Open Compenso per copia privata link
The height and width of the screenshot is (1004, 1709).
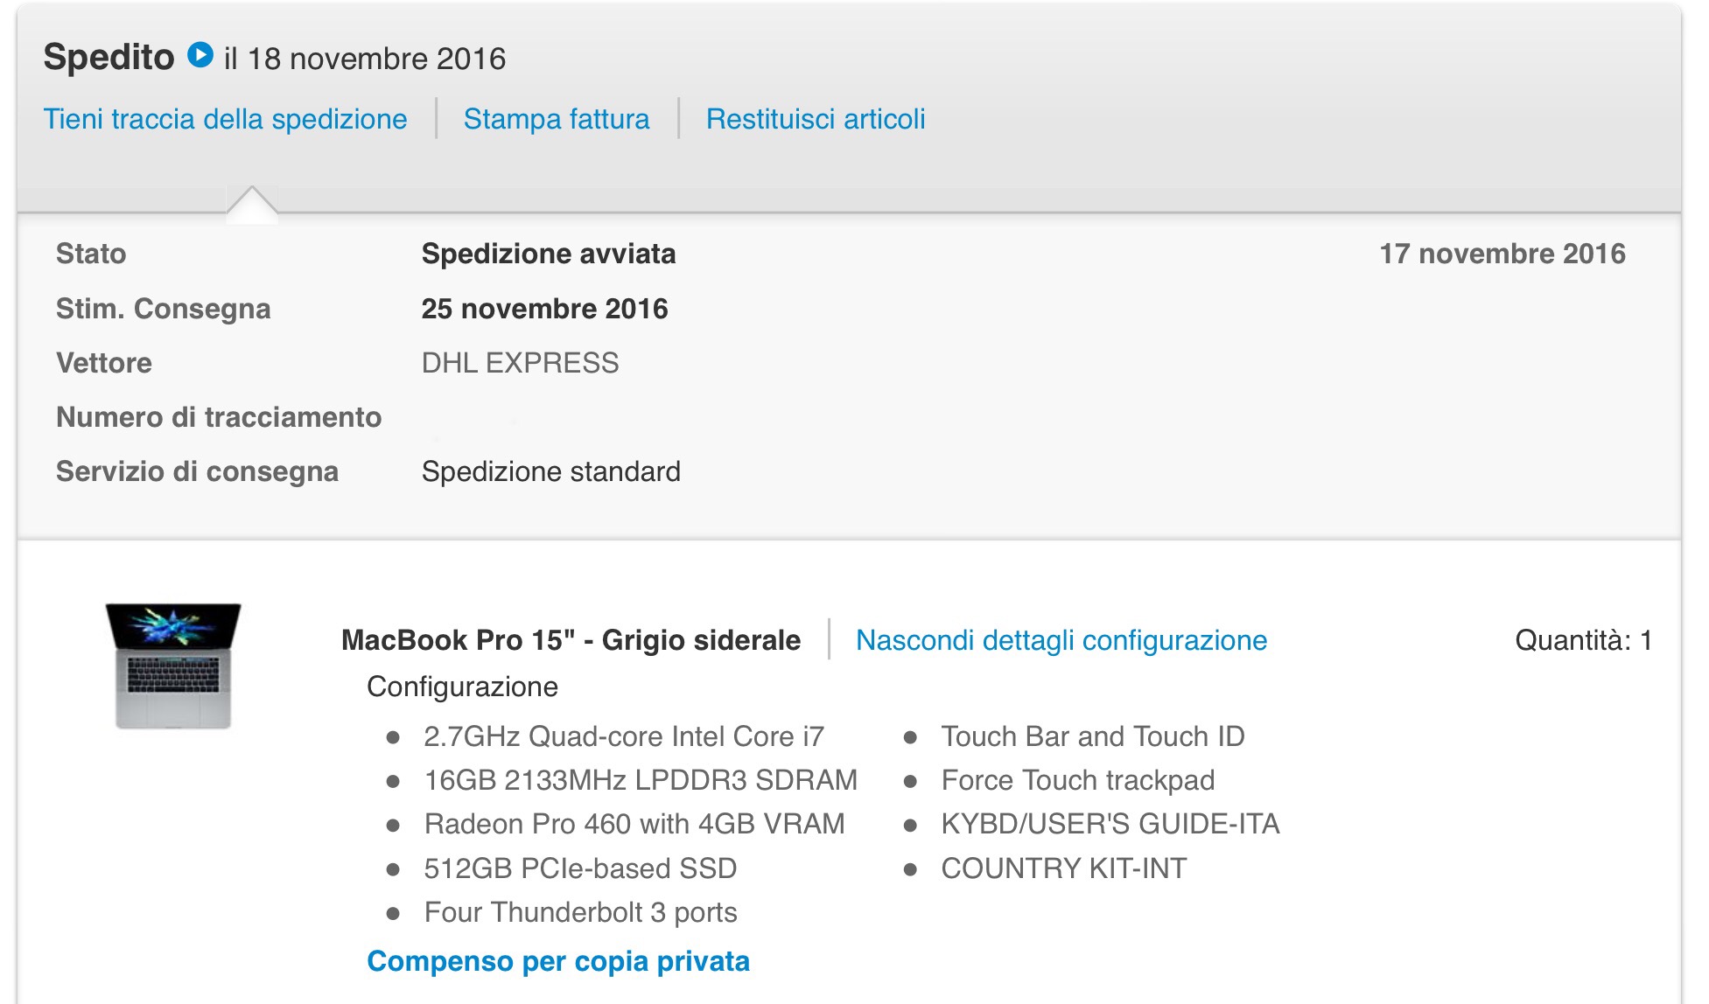[558, 961]
